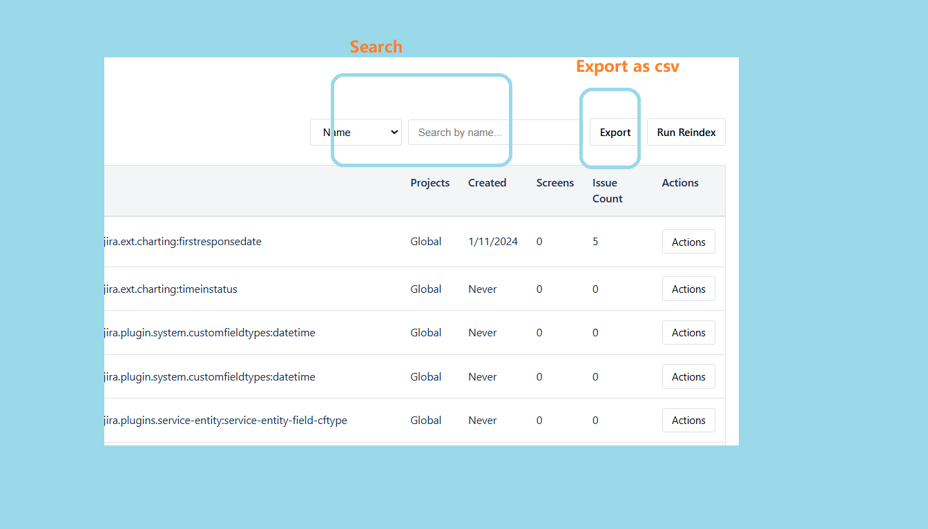Sort by the Projects column header
928x529 pixels.
pyautogui.click(x=429, y=182)
